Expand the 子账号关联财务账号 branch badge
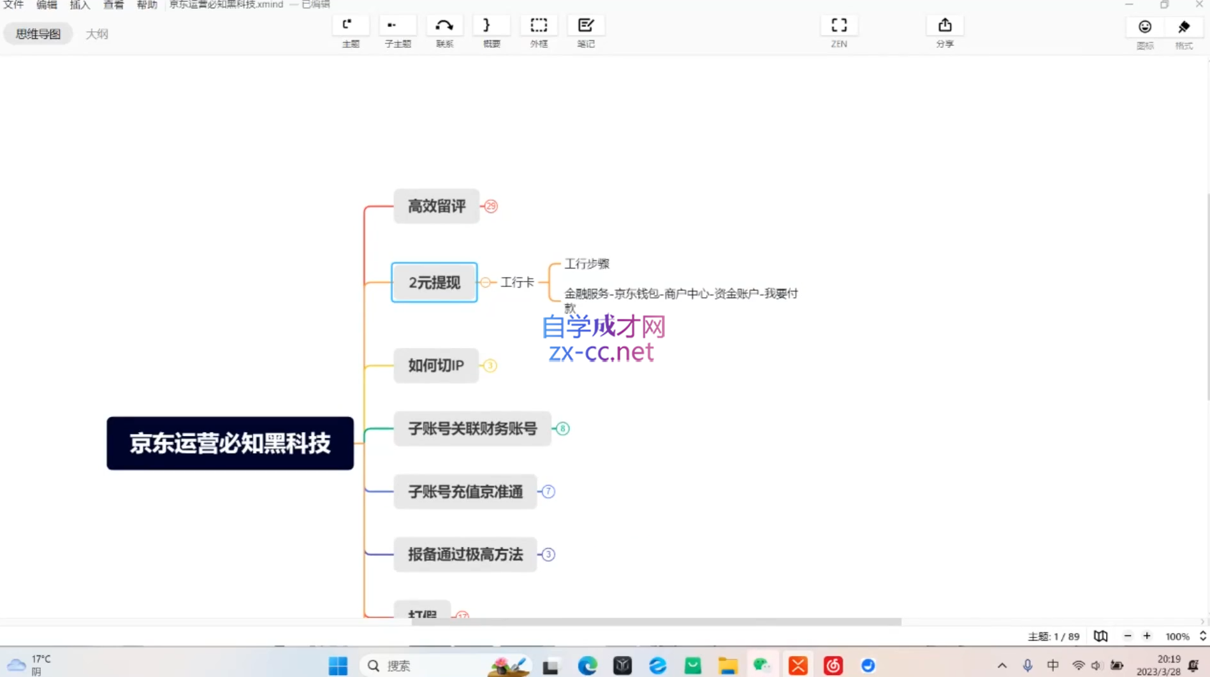The image size is (1210, 677). 562,428
